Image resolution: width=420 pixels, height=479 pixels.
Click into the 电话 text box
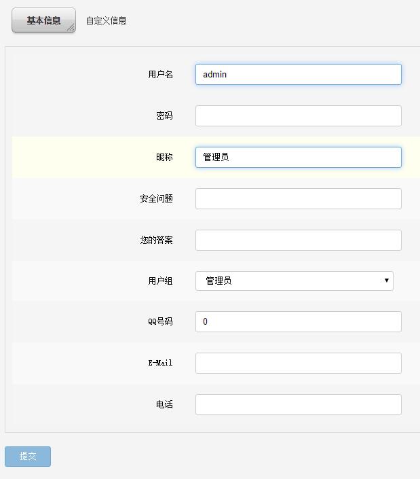[298, 405]
